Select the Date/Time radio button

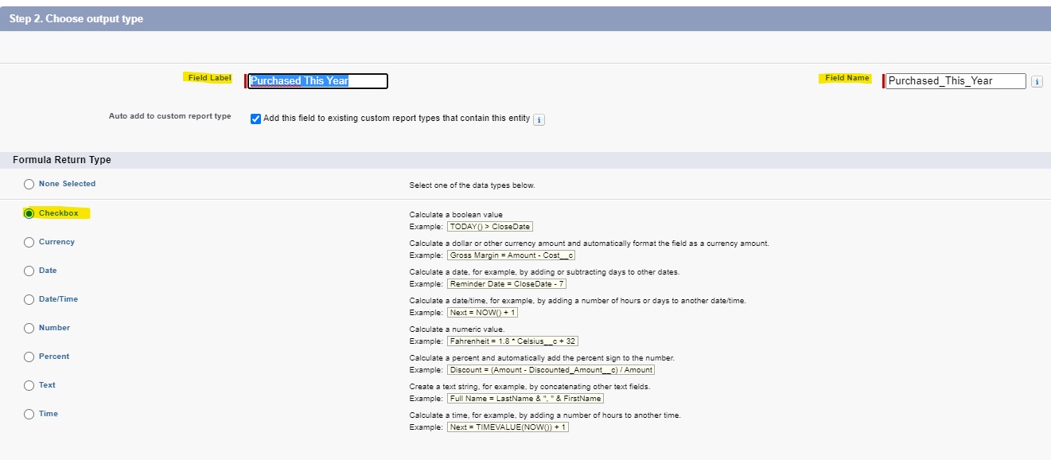tap(29, 299)
